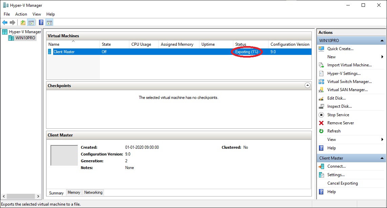Sort by the Status column header
Image resolution: width=387 pixels, height=208 pixels.
[251, 44]
